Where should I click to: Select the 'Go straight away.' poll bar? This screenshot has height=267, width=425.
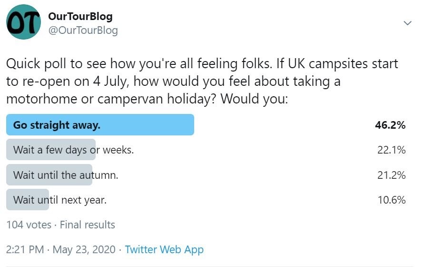tap(100, 125)
